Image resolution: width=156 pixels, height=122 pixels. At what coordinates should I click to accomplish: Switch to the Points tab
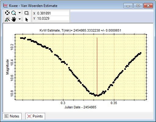[35, 116]
